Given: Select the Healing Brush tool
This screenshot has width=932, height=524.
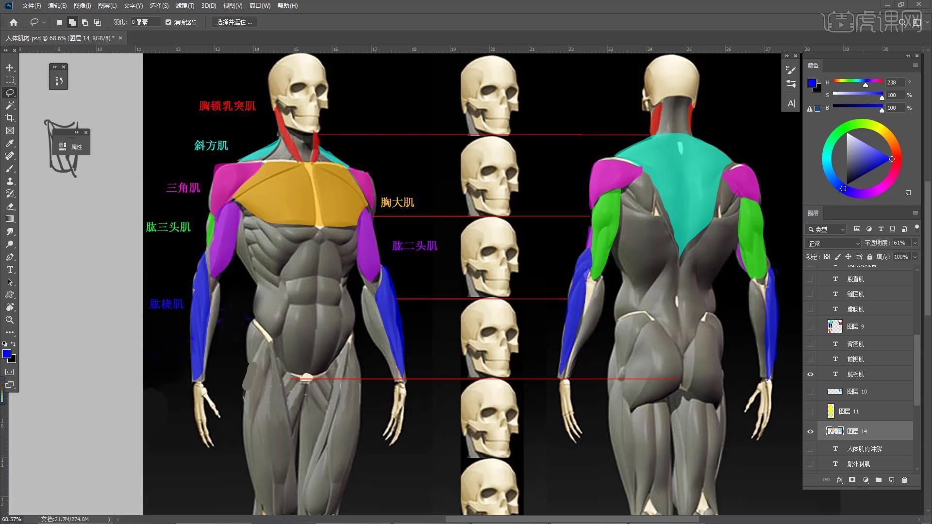Looking at the screenshot, I should click(x=10, y=156).
